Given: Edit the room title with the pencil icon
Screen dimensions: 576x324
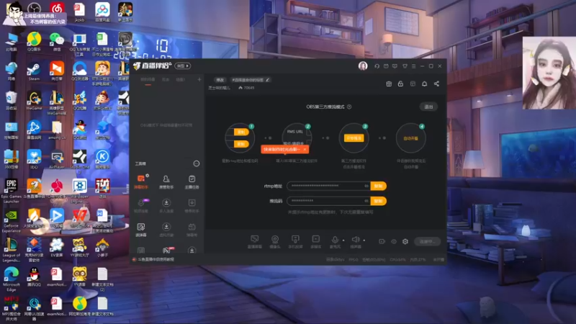Looking at the screenshot, I should [x=267, y=80].
